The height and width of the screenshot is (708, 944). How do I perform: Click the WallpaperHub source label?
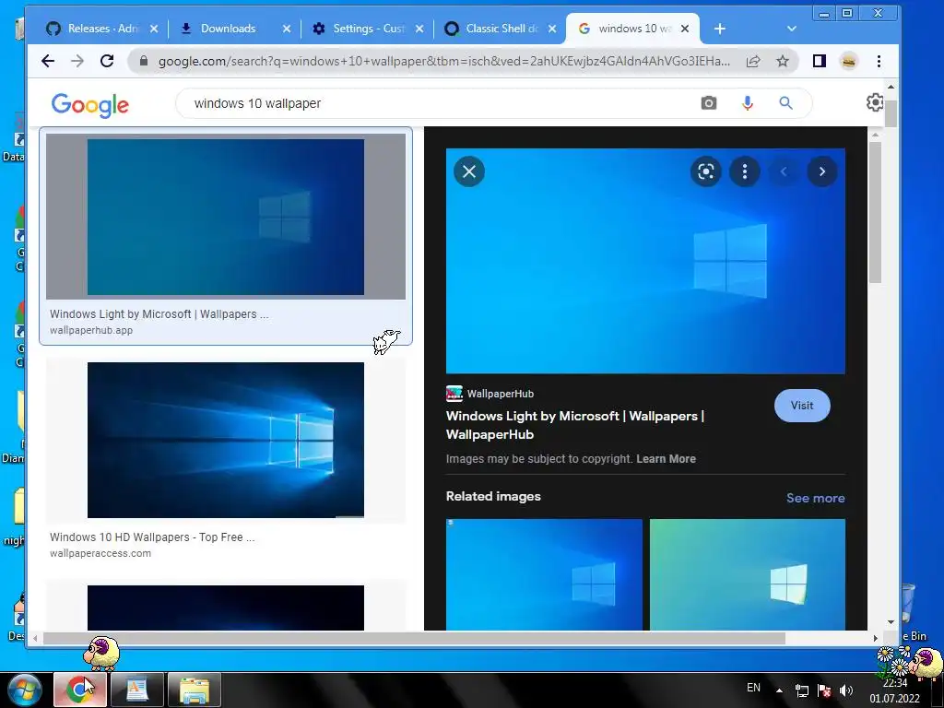click(501, 394)
